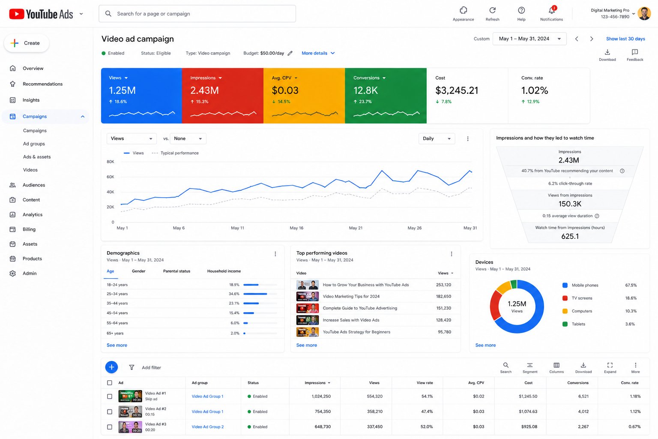This screenshot has height=439, width=658.
Task: Open the Daily granularity dropdown
Action: click(x=437, y=138)
